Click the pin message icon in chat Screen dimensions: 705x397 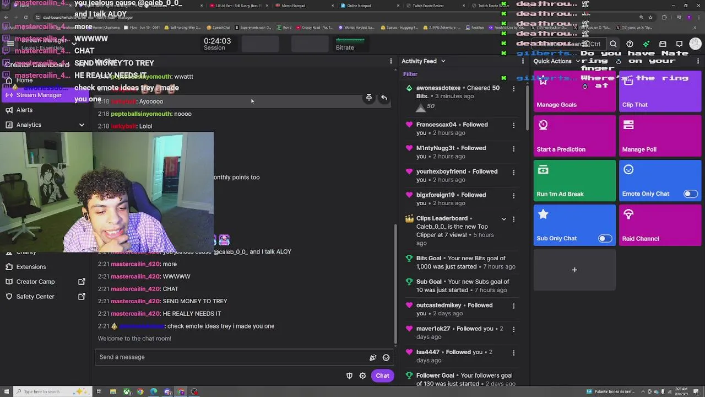[x=369, y=98]
